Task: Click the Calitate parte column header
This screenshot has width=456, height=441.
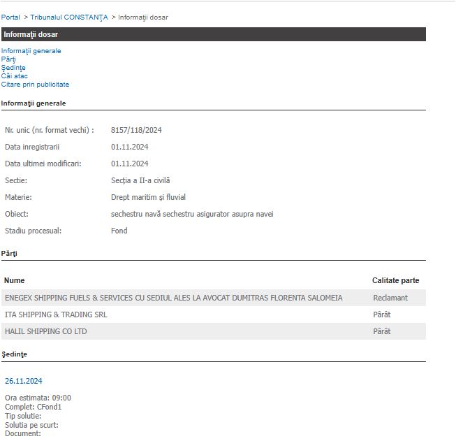Action: click(x=395, y=280)
